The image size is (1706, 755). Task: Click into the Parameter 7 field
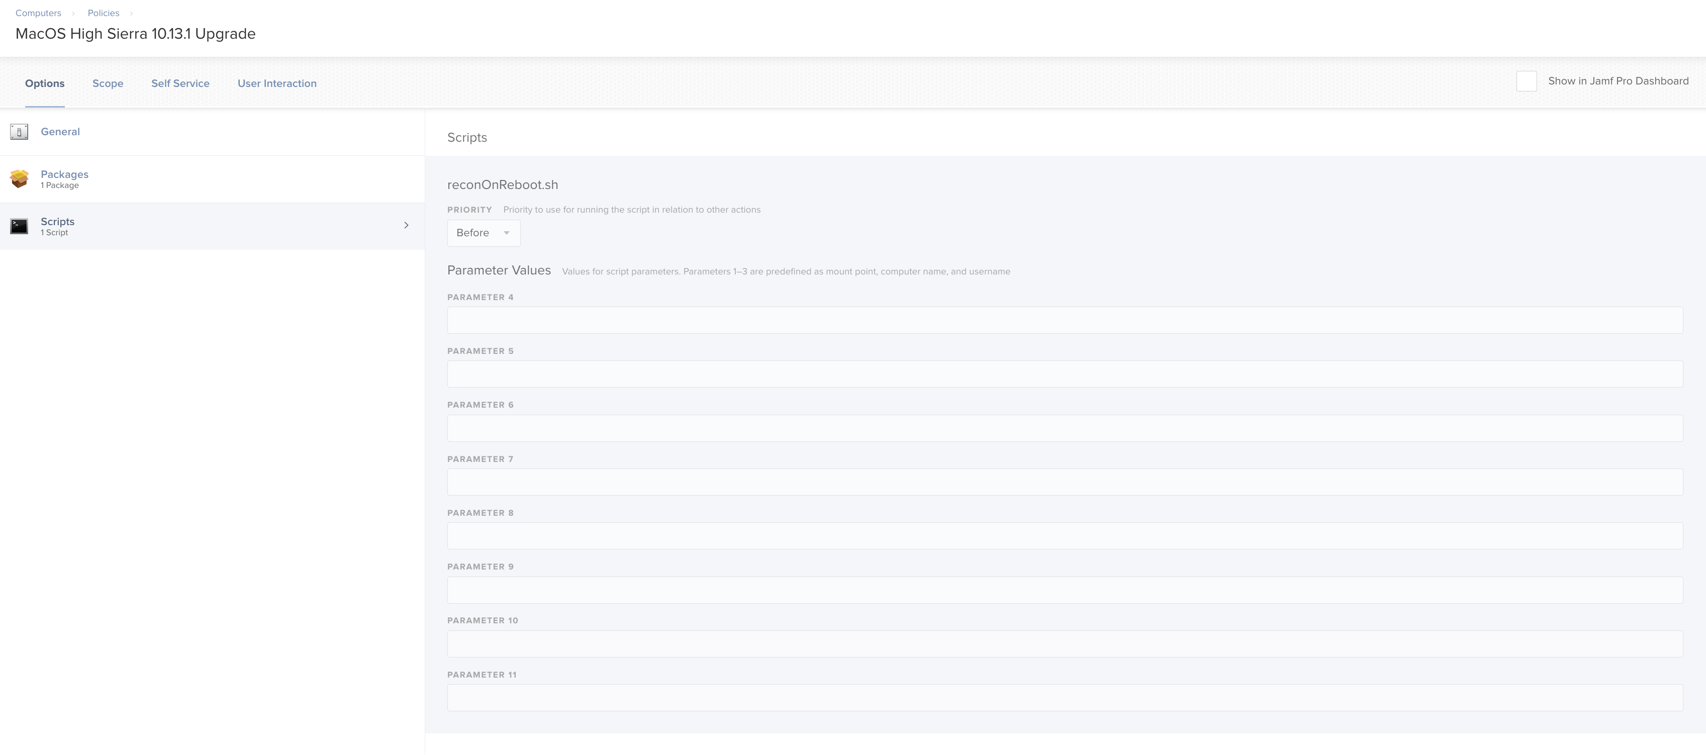[1065, 482]
